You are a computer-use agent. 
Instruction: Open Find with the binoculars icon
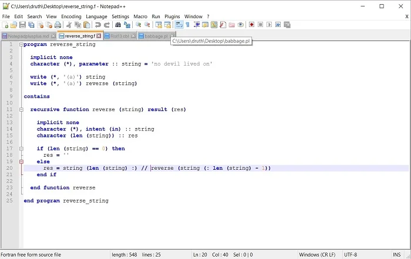coord(118,25)
